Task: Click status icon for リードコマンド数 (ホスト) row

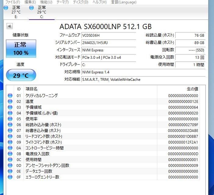Action: pos(10,136)
